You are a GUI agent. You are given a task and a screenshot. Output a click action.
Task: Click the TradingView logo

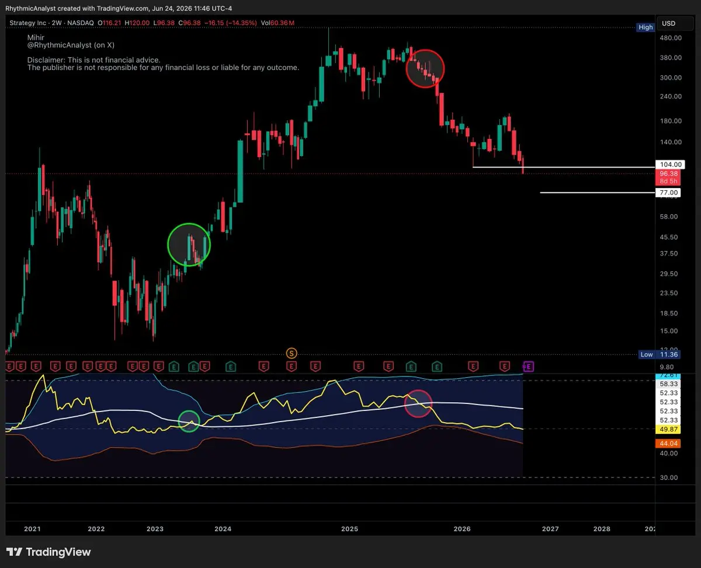click(48, 552)
